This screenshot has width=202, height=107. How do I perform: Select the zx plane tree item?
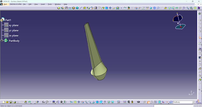point(14,36)
